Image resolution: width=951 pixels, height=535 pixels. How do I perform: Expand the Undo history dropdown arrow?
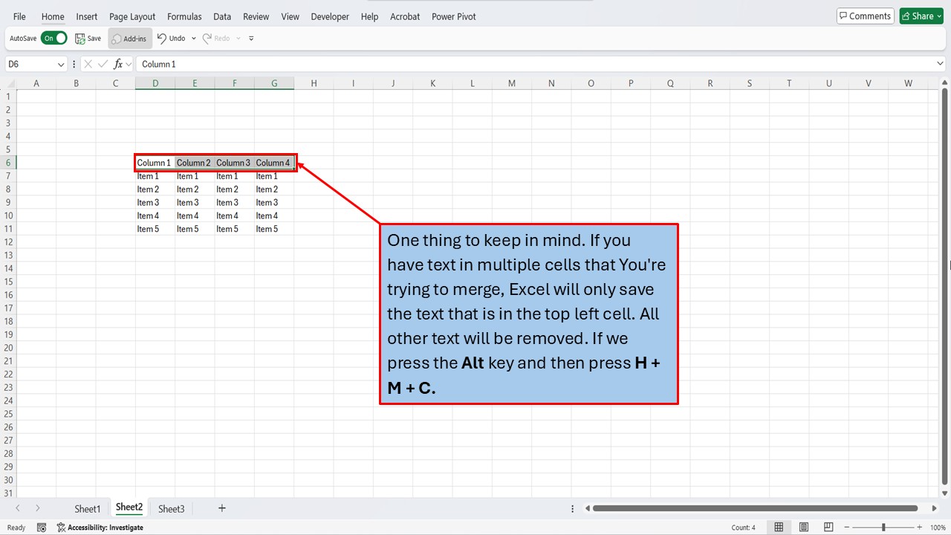(192, 38)
